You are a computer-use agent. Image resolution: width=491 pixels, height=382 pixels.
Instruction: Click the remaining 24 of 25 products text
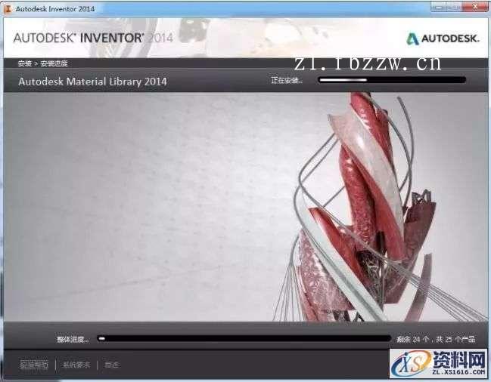tap(436, 339)
